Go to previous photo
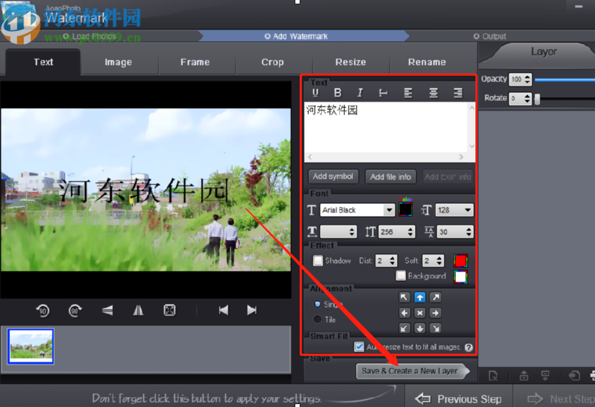 pos(223,310)
